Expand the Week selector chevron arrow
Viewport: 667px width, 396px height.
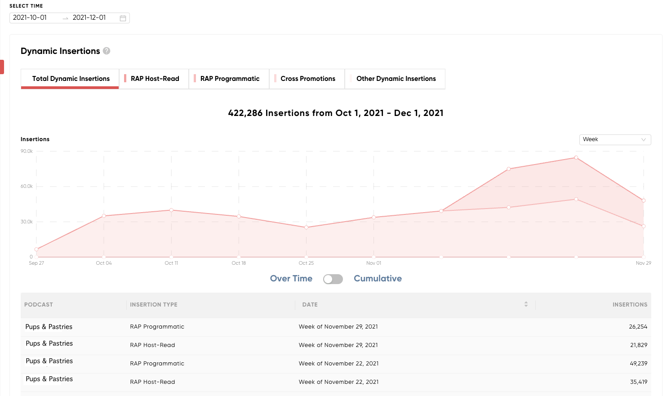(x=643, y=140)
